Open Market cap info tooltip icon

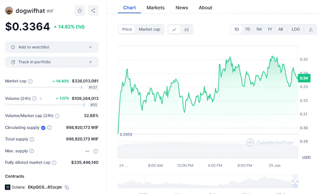(30, 81)
